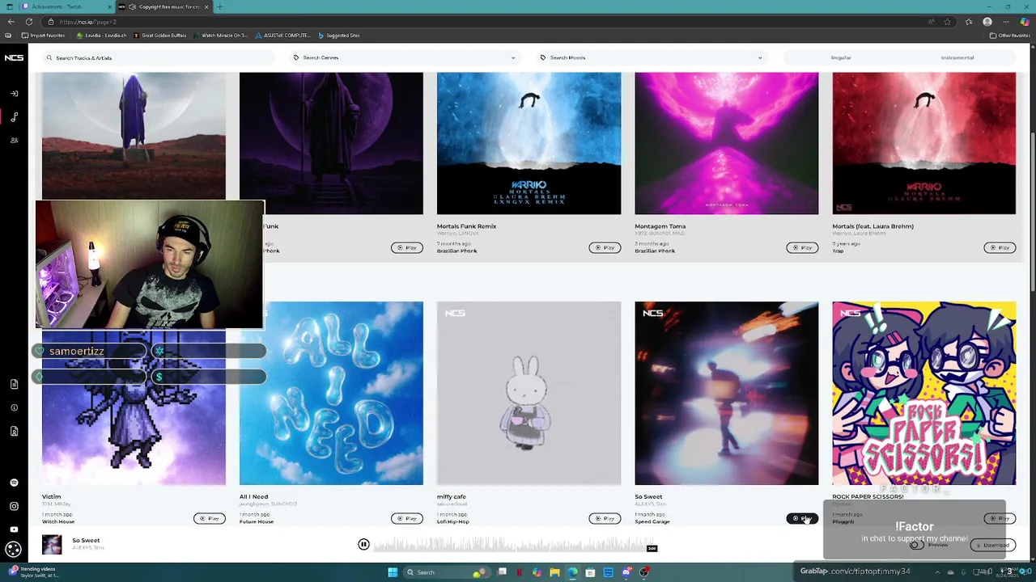Play Mortals (feat. Laura Brehm) track
Screen dimensions: 1036x582
[x=1000, y=247]
